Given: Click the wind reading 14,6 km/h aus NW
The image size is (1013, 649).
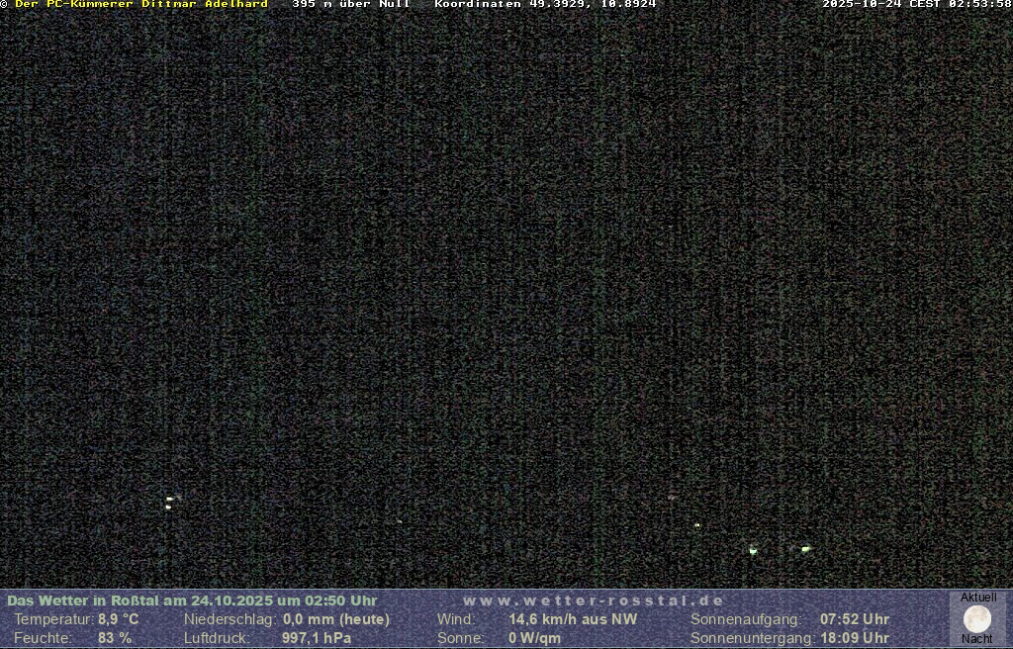Looking at the screenshot, I should point(573,619).
